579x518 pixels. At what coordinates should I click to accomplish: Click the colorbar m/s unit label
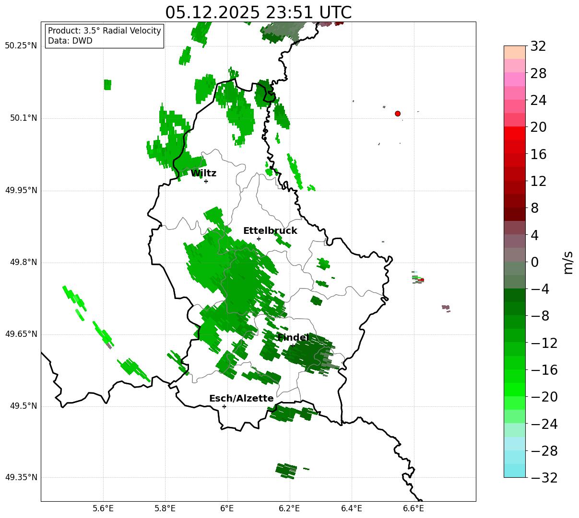click(x=568, y=262)
